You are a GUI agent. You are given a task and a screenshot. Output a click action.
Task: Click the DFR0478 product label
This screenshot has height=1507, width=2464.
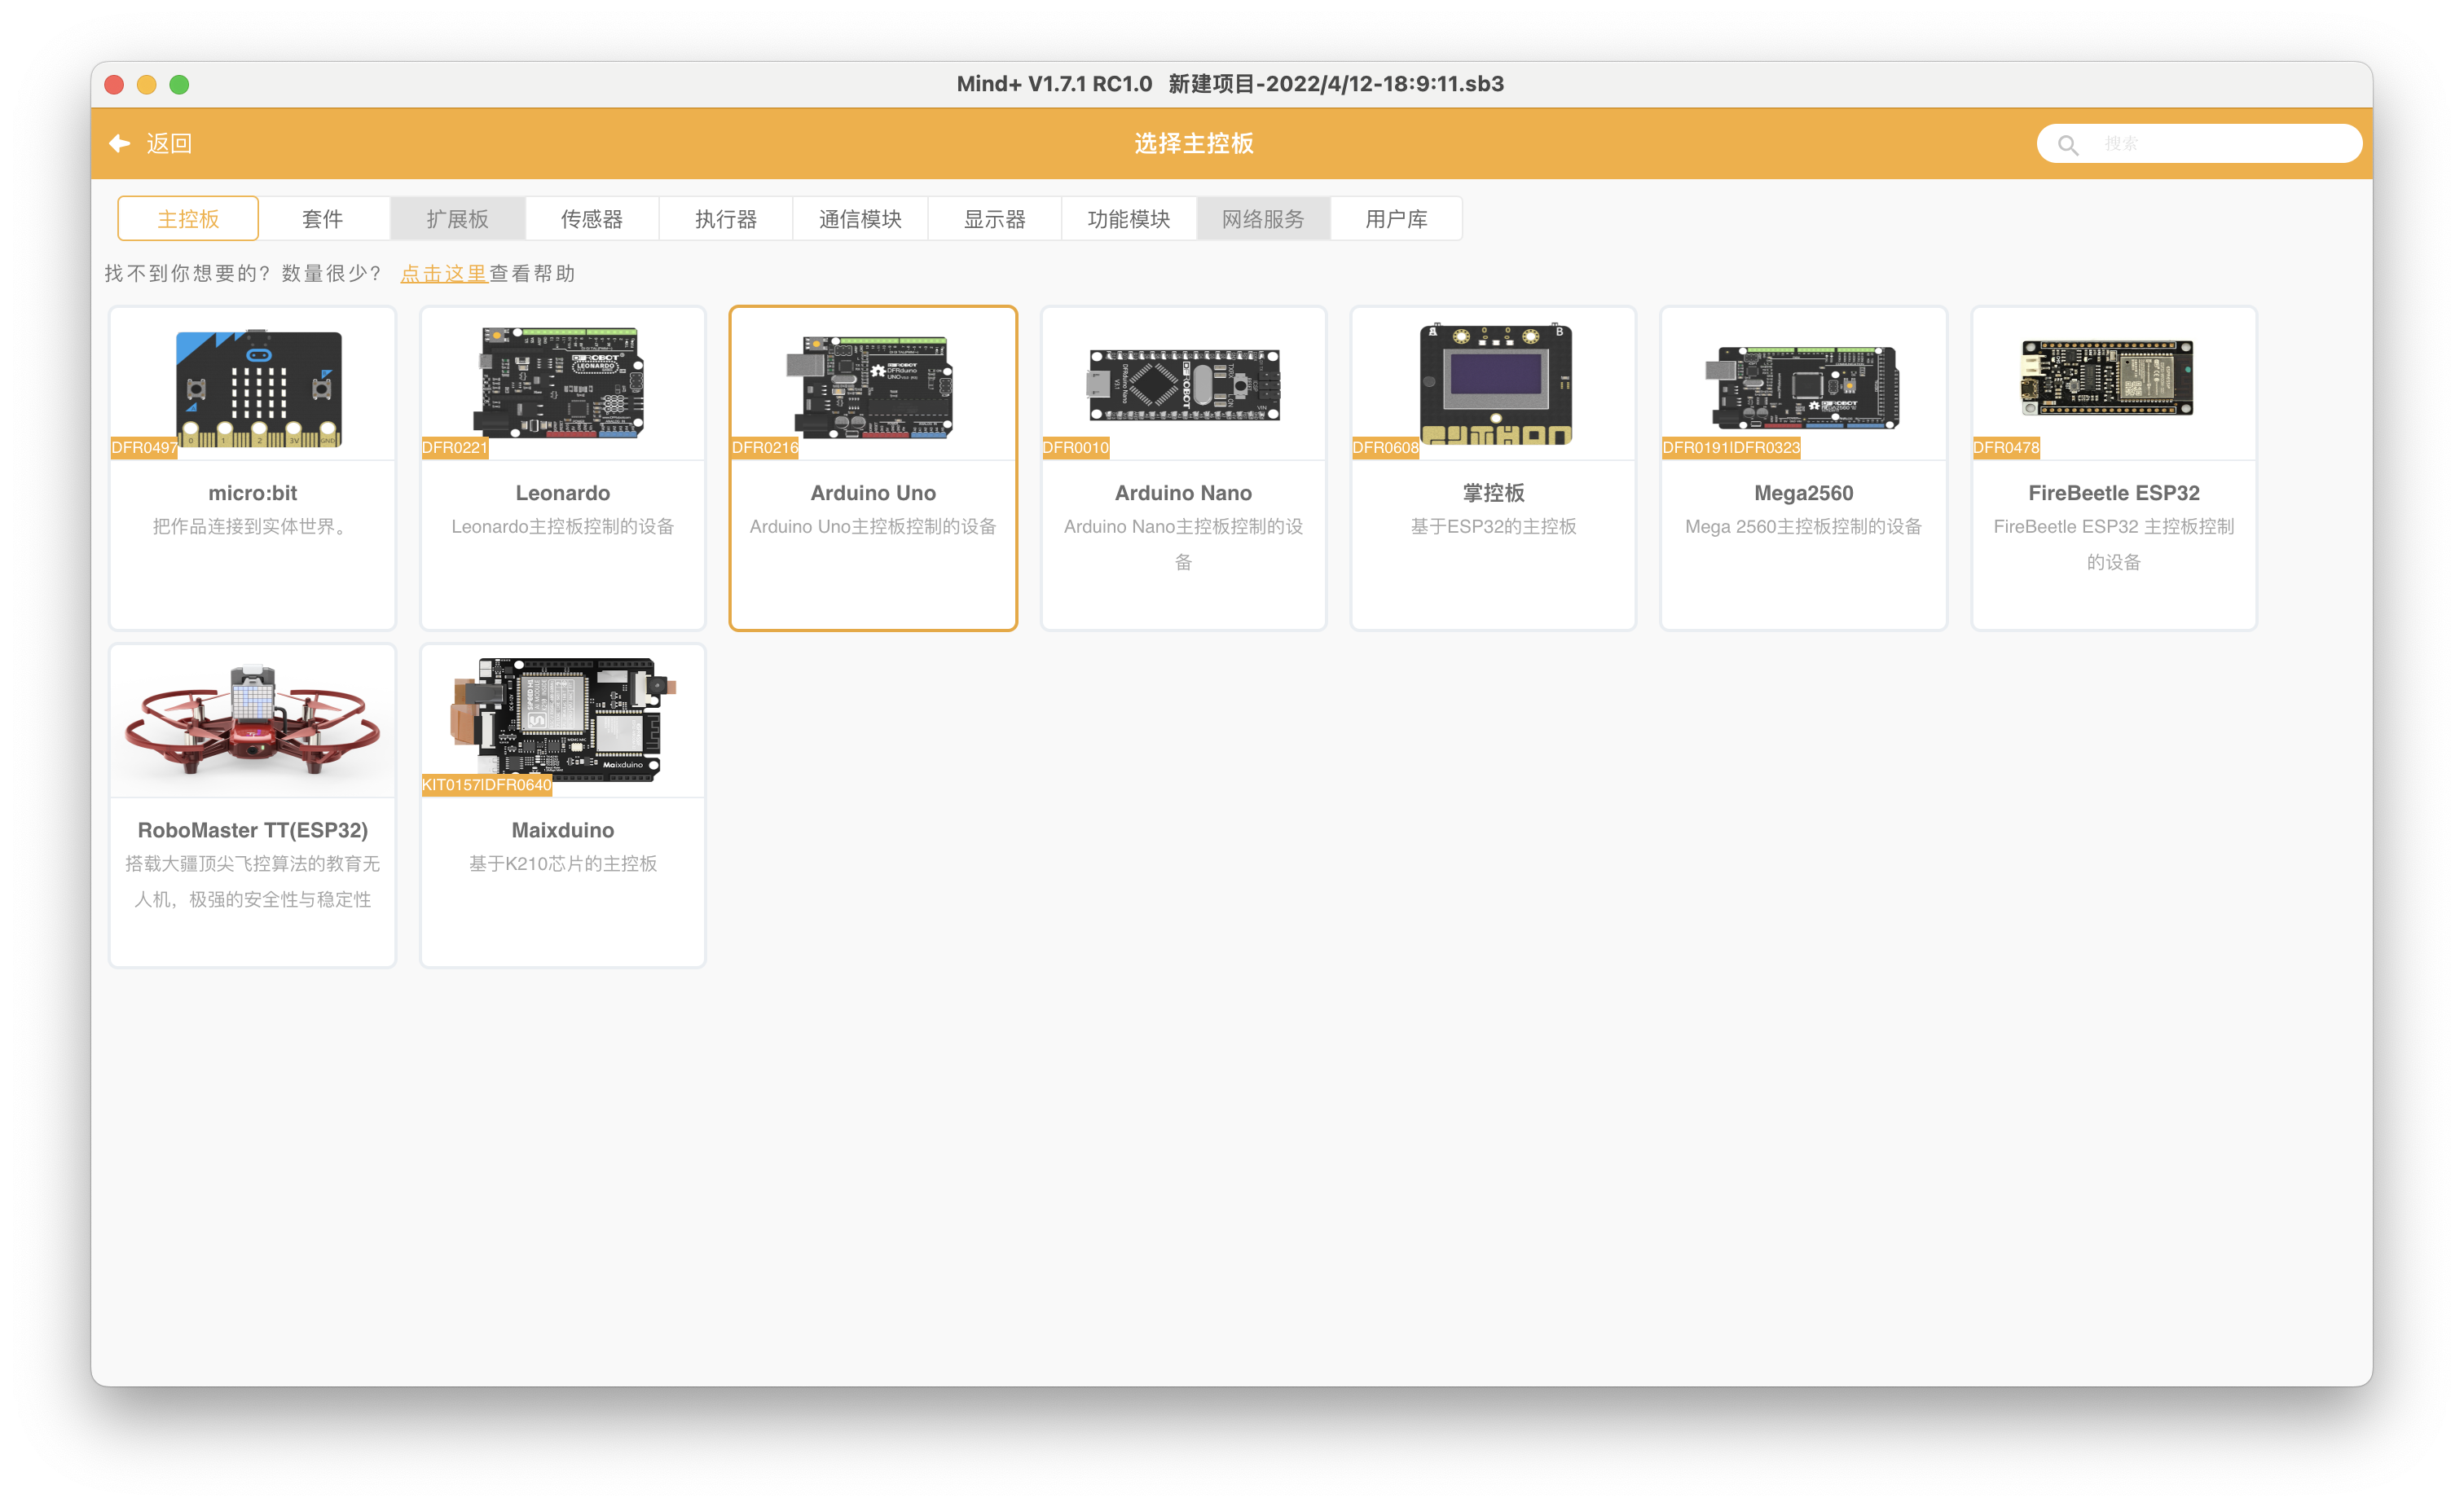2006,448
